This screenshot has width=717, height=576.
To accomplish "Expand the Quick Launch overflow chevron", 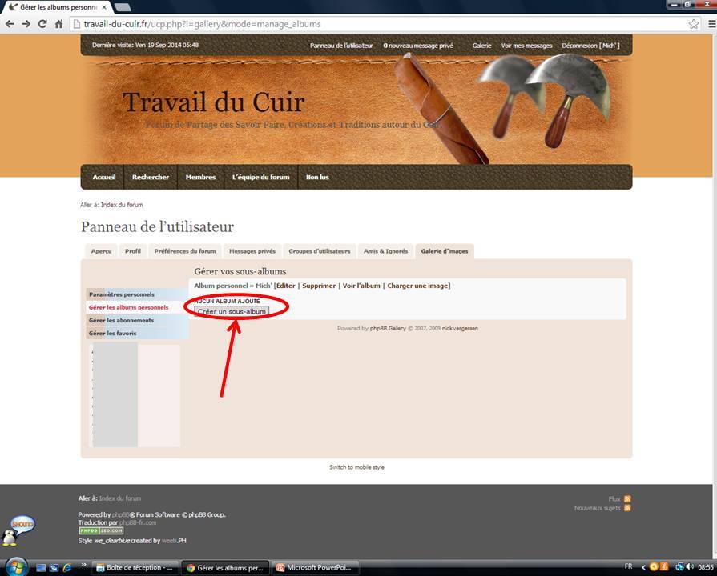I will coord(83,566).
